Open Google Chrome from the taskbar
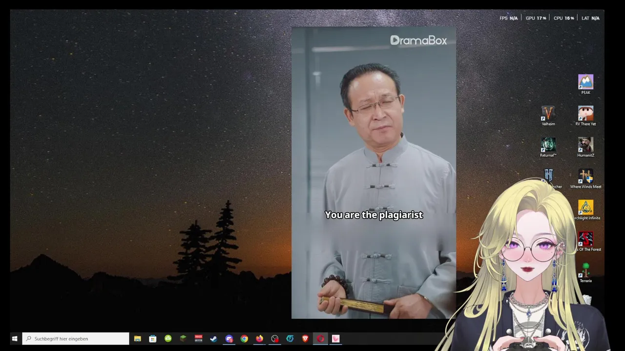 coord(244,338)
